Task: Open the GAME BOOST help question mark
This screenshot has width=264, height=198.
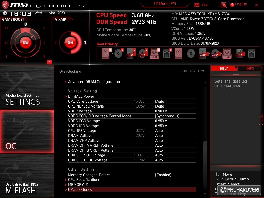Action: click(x=49, y=62)
